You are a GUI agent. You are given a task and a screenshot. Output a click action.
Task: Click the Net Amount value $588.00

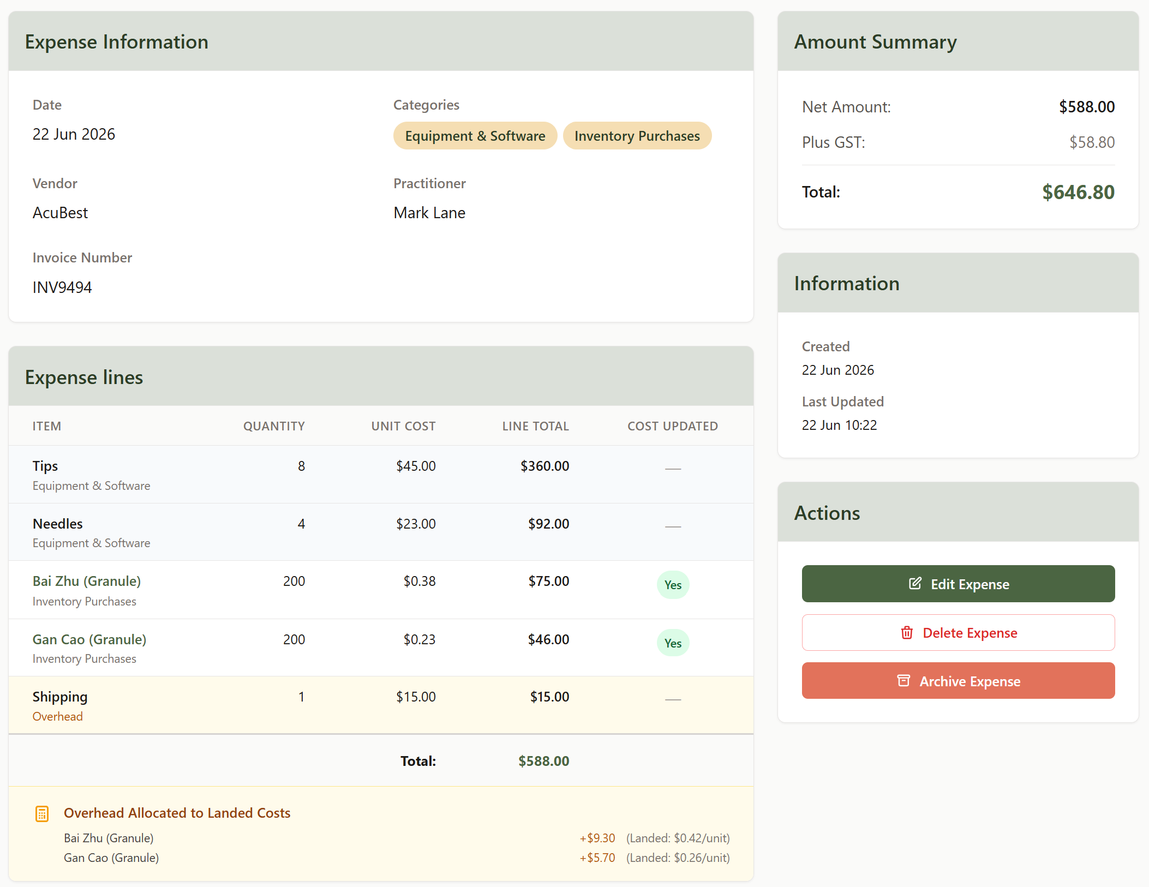pyautogui.click(x=1087, y=107)
